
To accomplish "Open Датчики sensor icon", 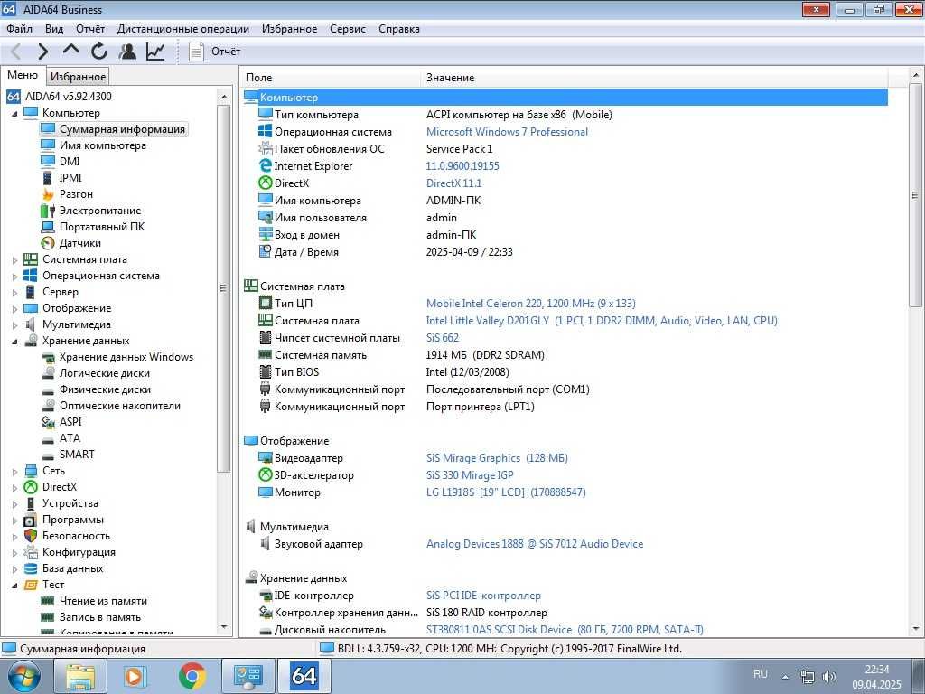I will click(48, 242).
